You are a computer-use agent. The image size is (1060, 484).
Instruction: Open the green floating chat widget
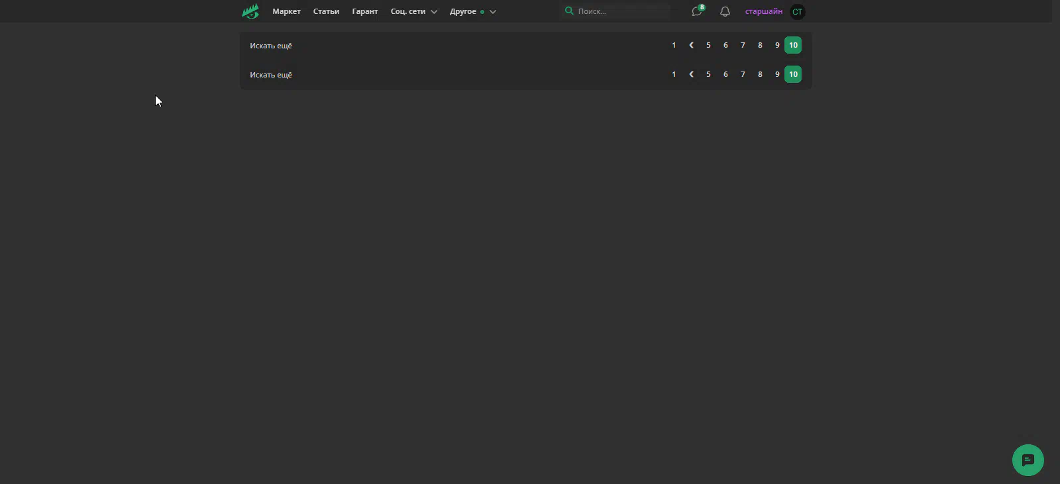(1028, 460)
